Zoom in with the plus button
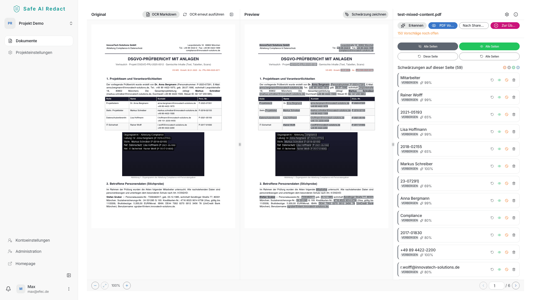Viewport: 533px width, 300px height. (127, 286)
